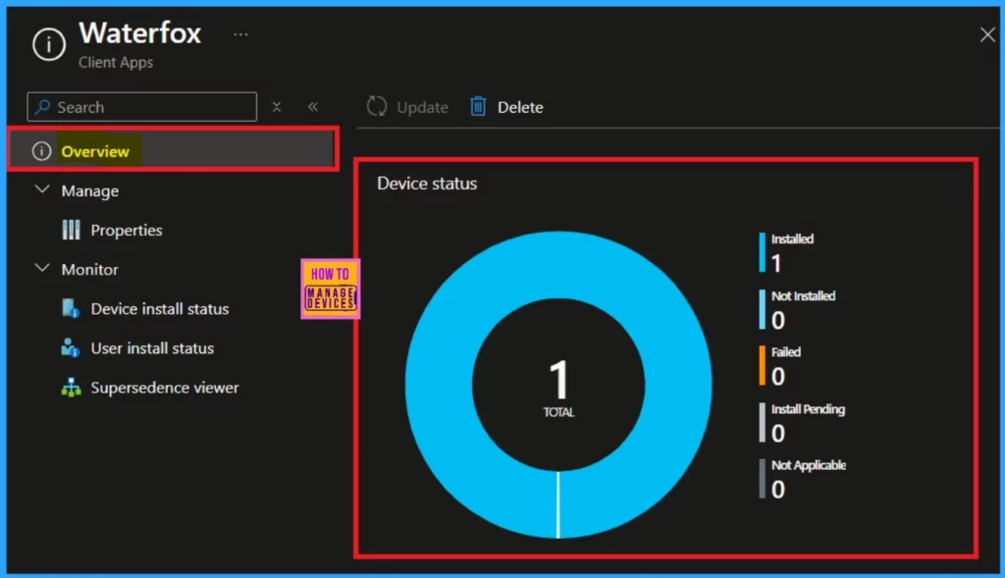Open the Supersedence viewer

165,388
